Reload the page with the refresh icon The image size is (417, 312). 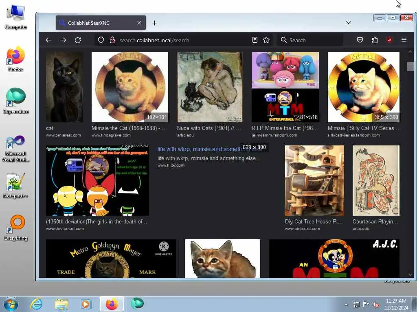click(x=78, y=40)
